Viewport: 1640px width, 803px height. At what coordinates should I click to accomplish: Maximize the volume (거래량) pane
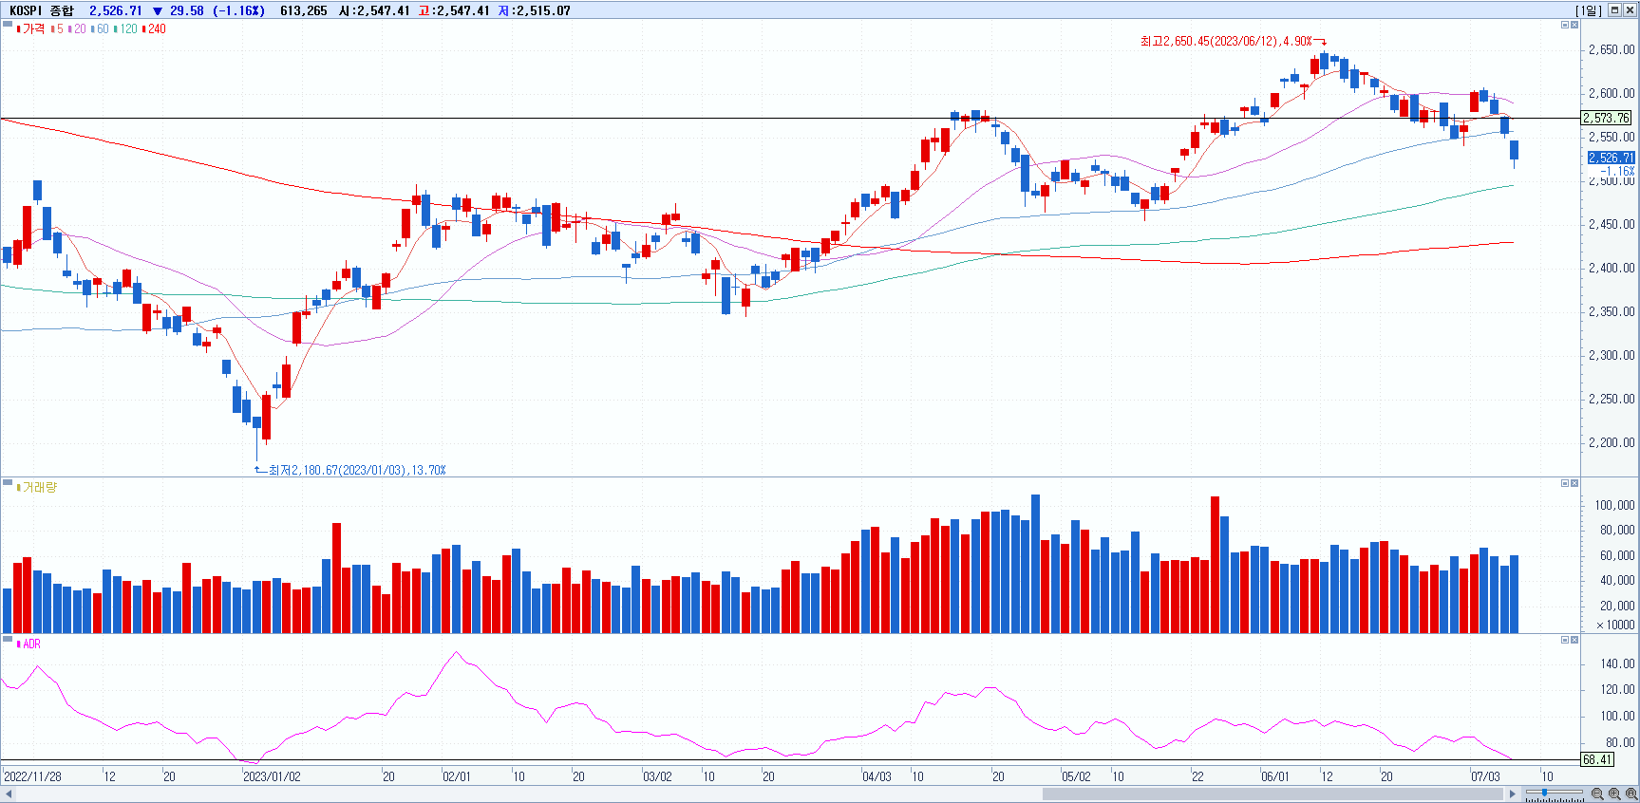click(x=1565, y=483)
